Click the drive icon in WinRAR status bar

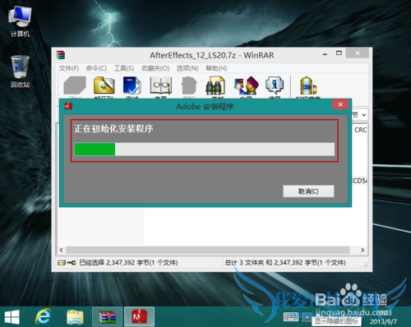point(62,263)
